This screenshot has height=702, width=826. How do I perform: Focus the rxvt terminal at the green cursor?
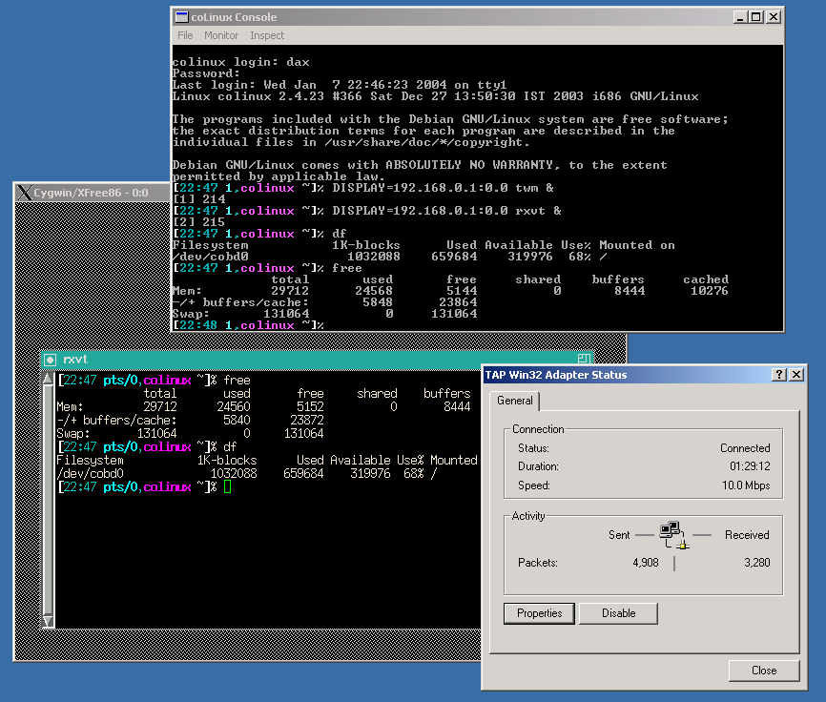(x=227, y=487)
